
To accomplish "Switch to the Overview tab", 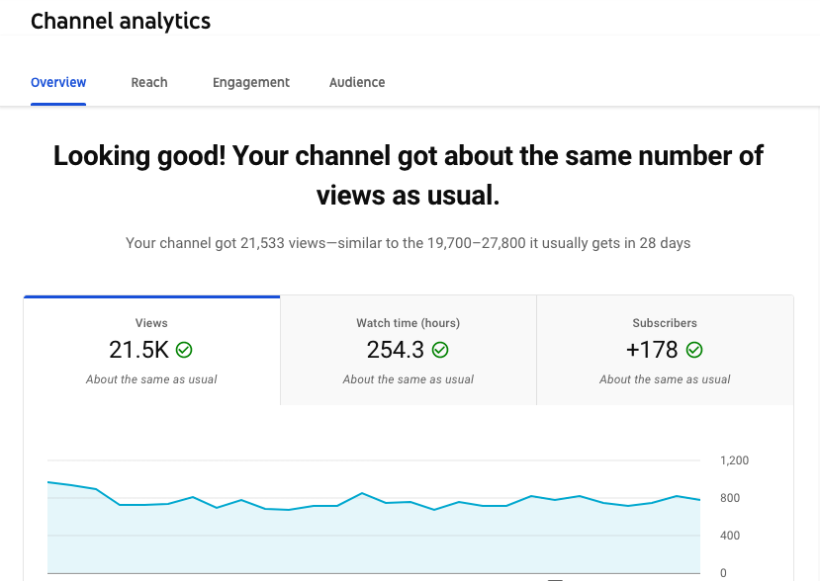I will (58, 82).
